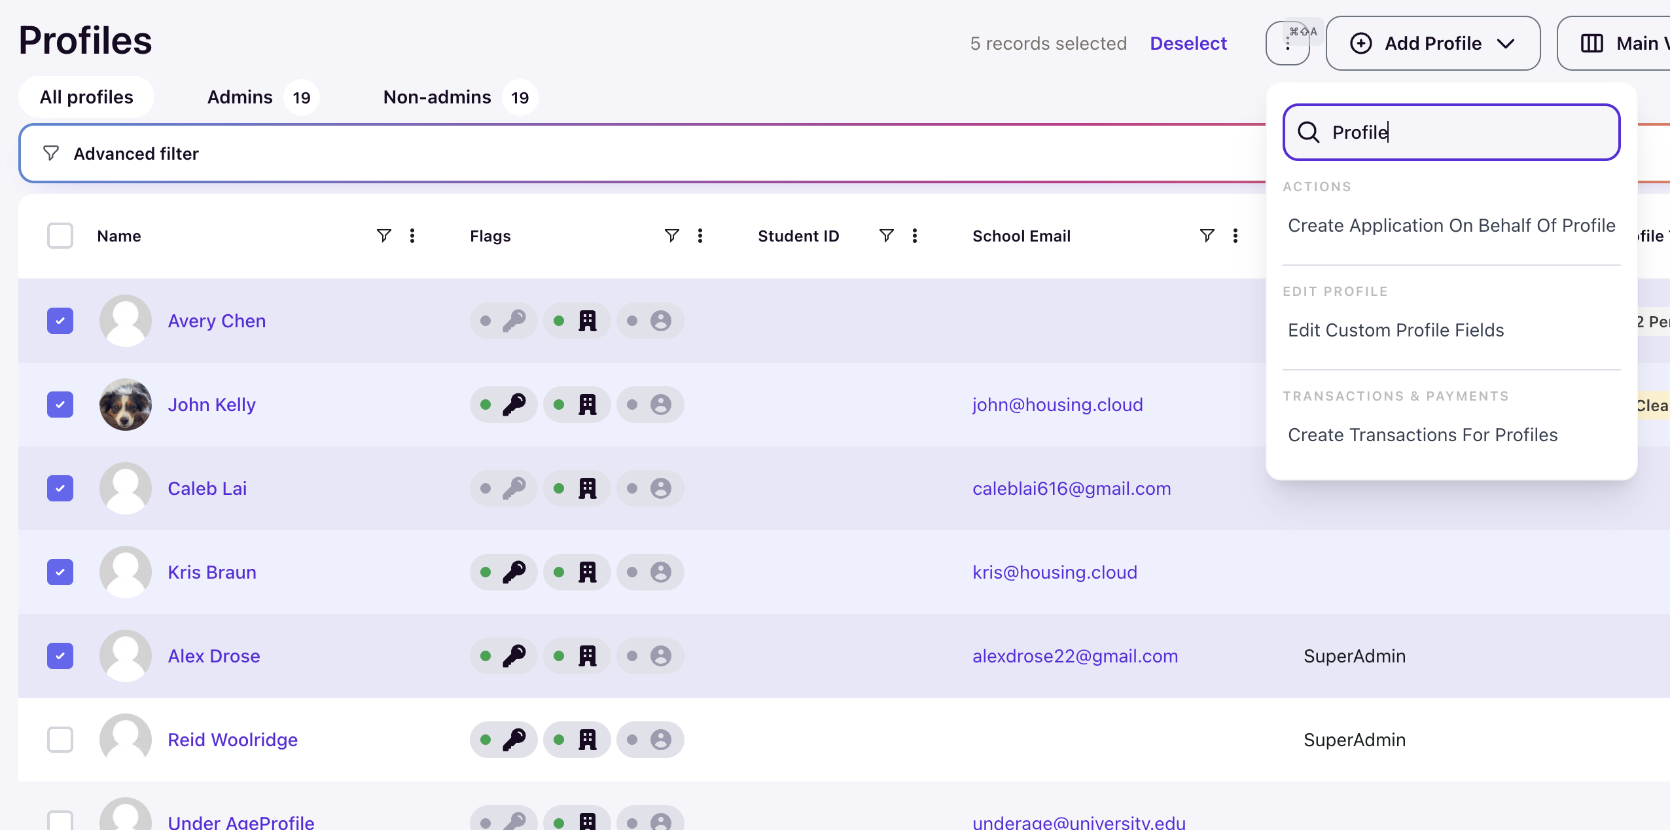1670x830 pixels.
Task: Click the Student ID column filter icon
Action: point(887,236)
